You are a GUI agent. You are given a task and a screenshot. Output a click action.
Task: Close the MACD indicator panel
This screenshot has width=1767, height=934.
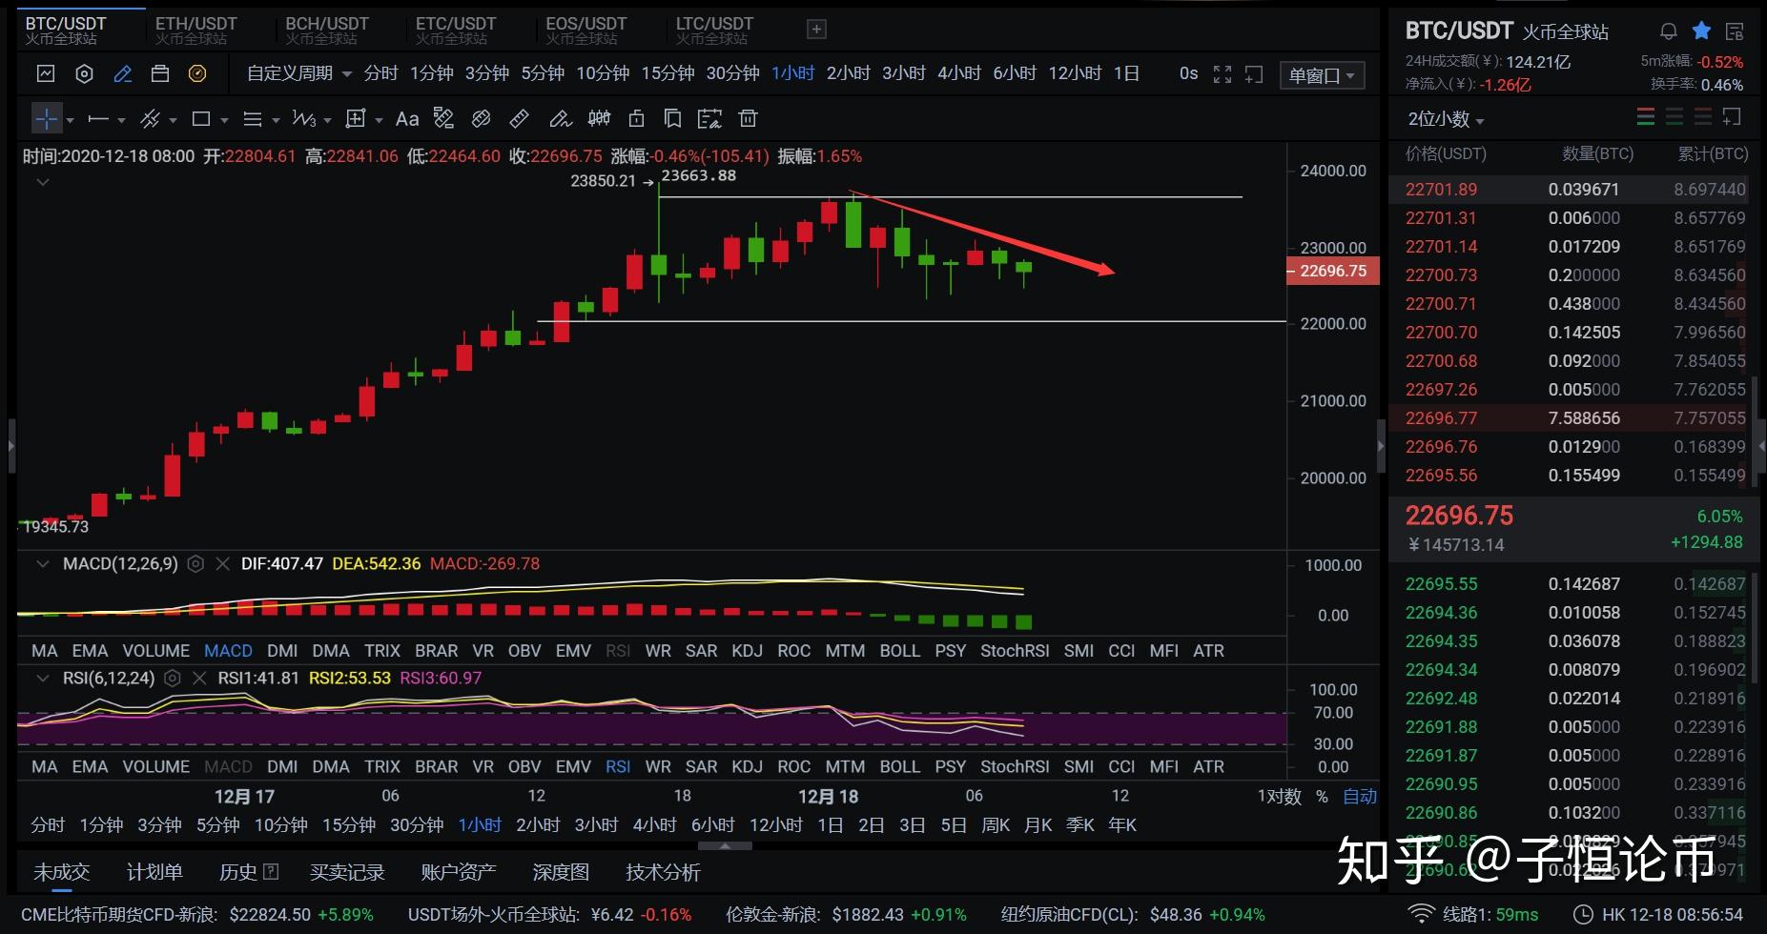point(223,564)
